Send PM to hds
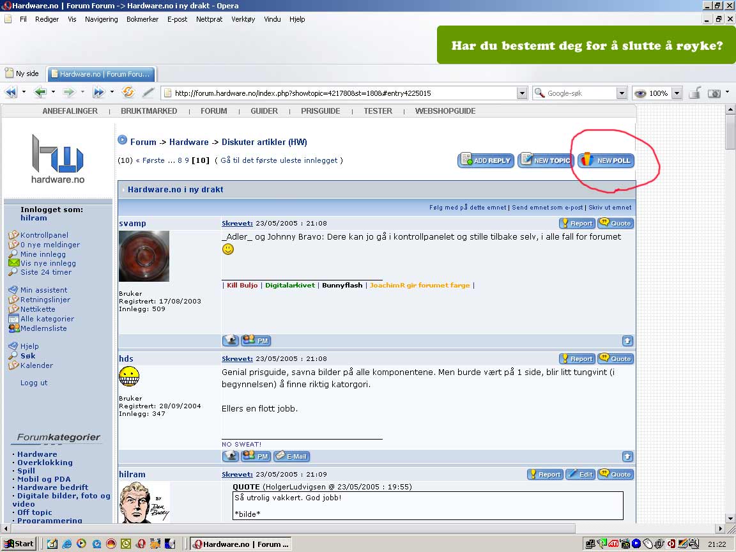This screenshot has width=736, height=552. pyautogui.click(x=256, y=456)
